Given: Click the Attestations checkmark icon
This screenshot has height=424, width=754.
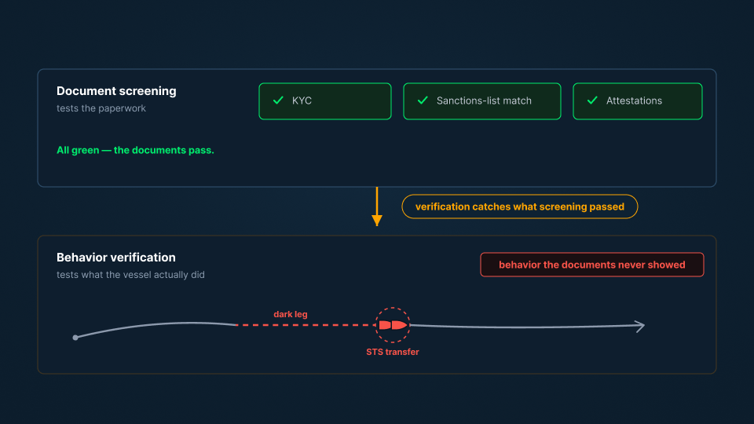Looking at the screenshot, I should pos(592,101).
